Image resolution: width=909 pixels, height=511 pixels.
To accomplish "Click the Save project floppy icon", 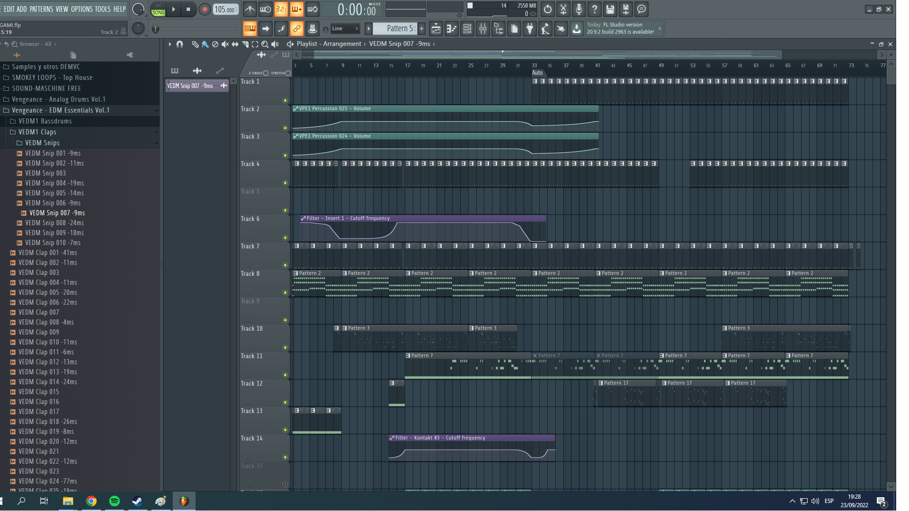I will pyautogui.click(x=610, y=9).
